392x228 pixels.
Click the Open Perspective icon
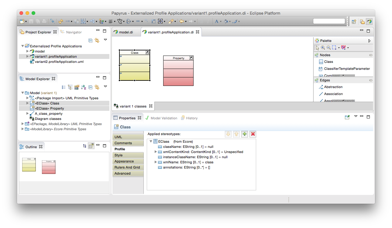[354, 22]
